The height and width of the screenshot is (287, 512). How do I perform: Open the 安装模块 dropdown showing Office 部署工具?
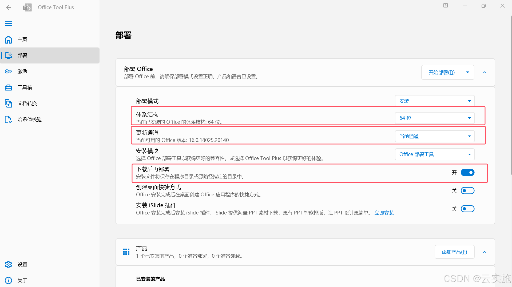point(435,154)
